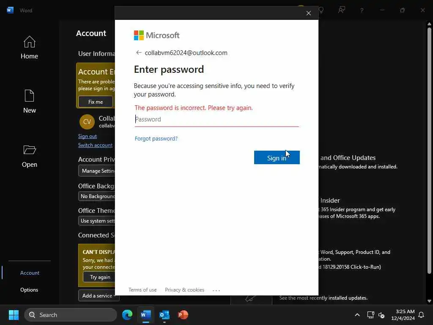The height and width of the screenshot is (325, 433).
Task: Open the Office Theme dropdown
Action: pos(97,221)
